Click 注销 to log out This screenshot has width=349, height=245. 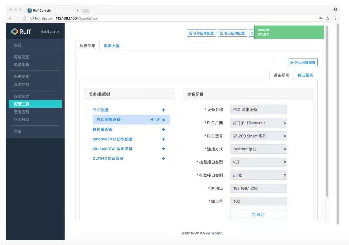point(17,132)
